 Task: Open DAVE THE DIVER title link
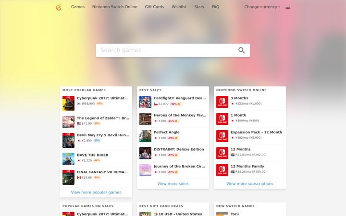[x=92, y=155]
